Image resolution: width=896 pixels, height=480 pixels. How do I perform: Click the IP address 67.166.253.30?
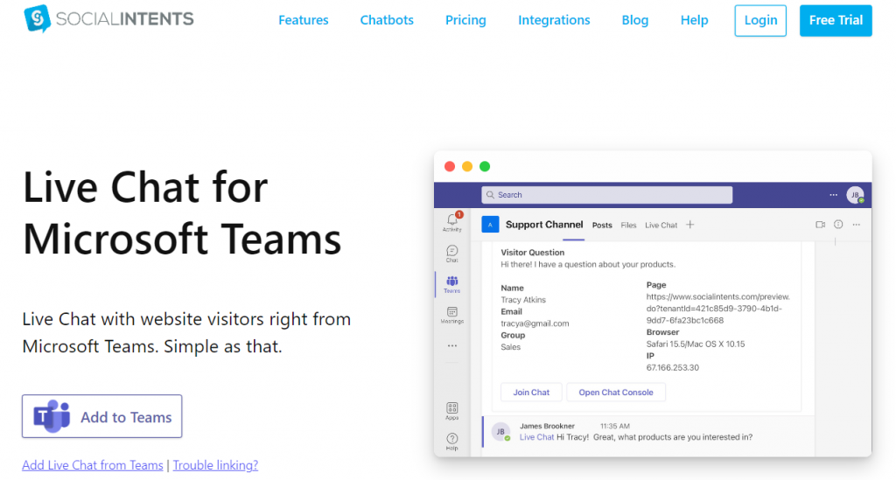(x=673, y=367)
